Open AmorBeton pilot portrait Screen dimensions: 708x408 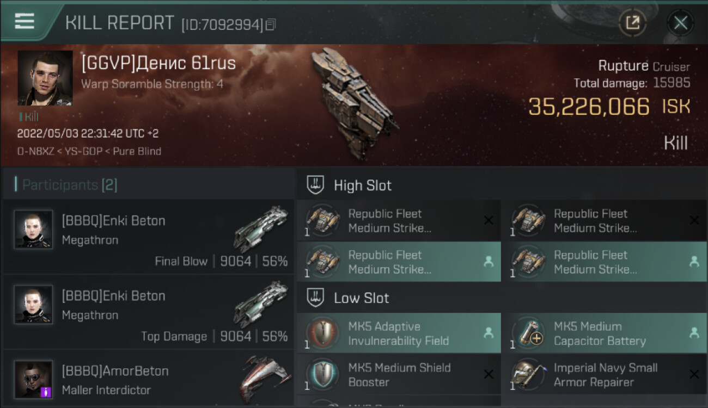tap(33, 380)
